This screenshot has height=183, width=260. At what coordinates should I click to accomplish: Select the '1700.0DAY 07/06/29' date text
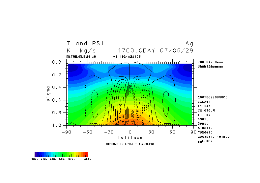(156, 51)
